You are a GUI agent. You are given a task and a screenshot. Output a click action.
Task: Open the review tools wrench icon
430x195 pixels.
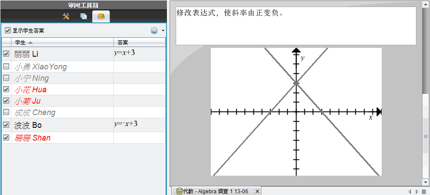[66, 17]
